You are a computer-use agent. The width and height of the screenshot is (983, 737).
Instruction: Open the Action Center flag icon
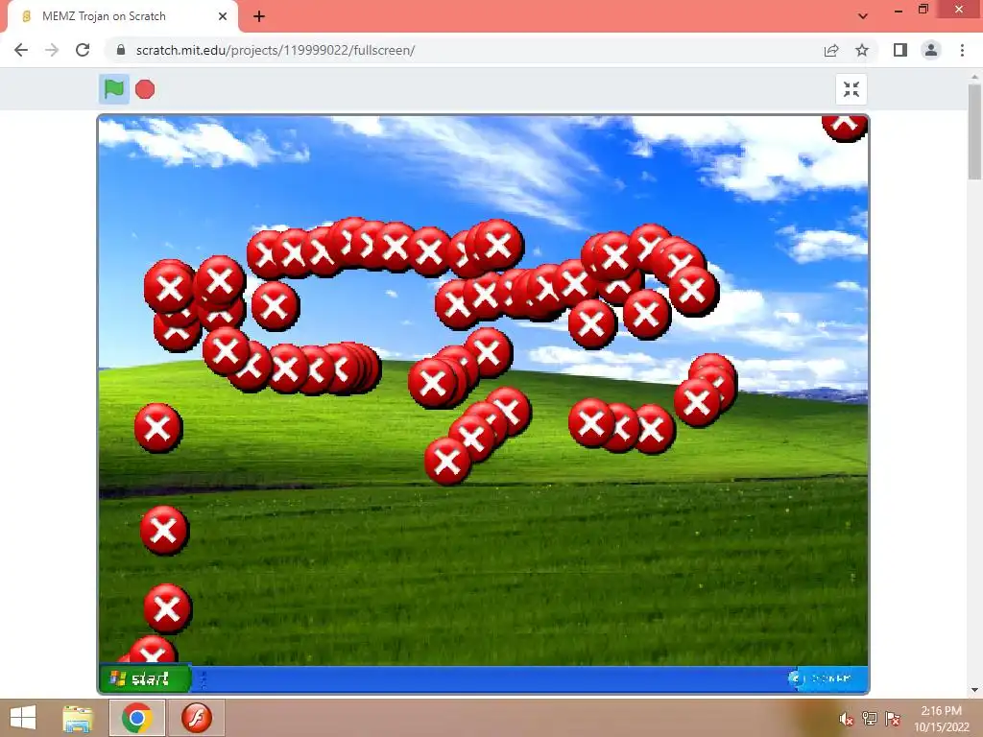892,718
